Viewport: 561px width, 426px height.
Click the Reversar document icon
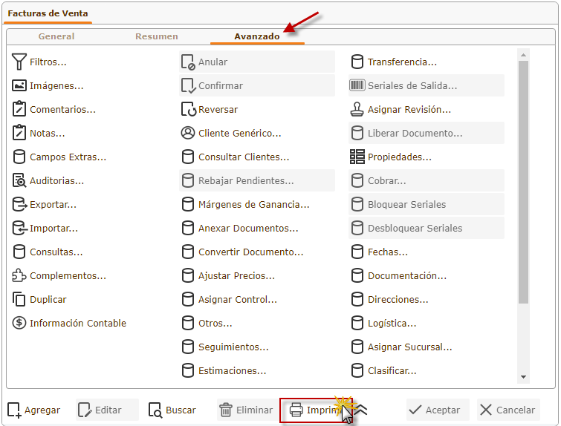(189, 109)
